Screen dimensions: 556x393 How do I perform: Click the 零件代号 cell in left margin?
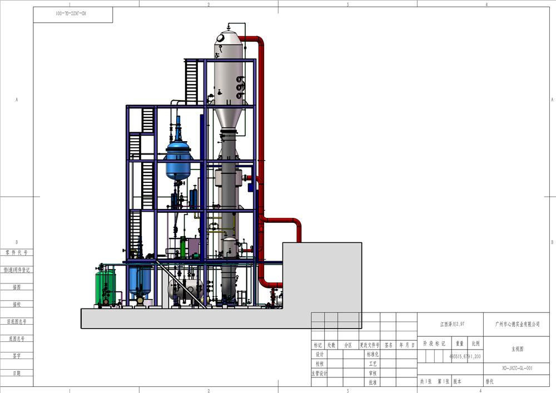pos(16,252)
